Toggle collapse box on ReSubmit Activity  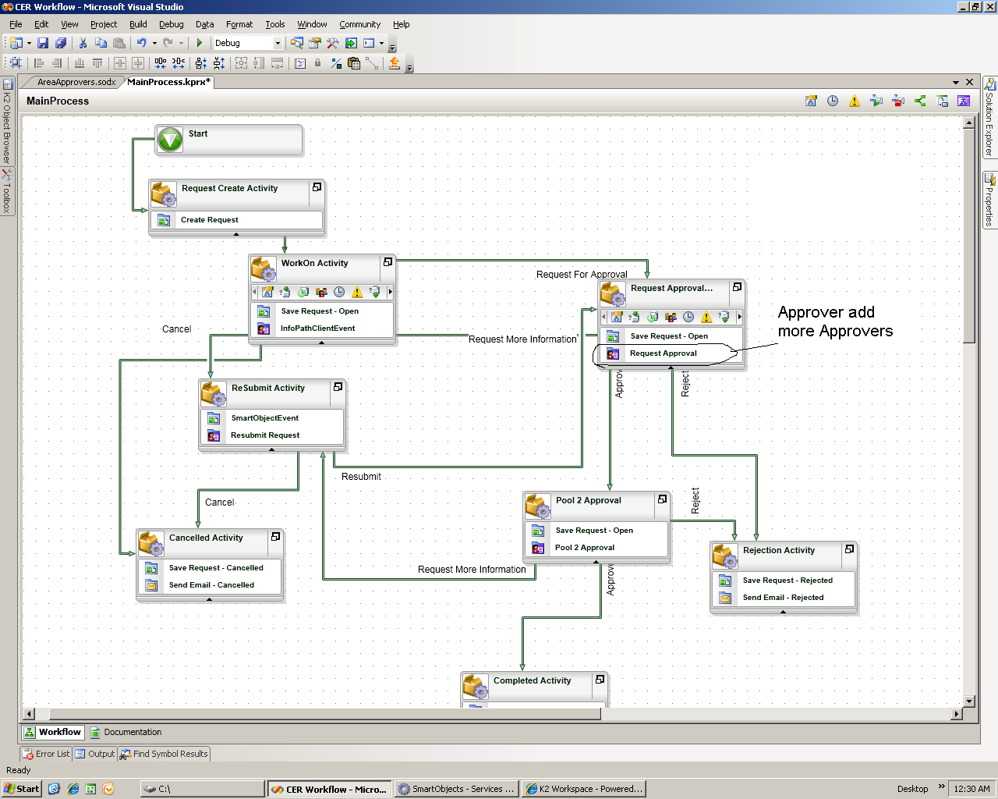338,387
